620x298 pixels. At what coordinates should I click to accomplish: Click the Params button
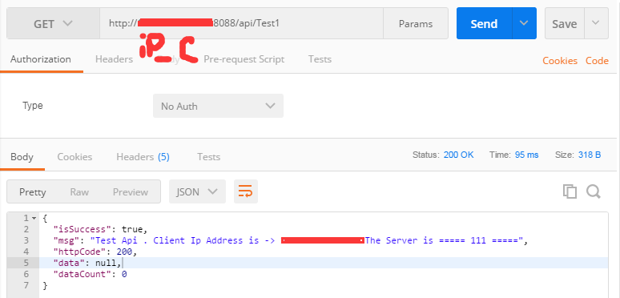tap(416, 24)
